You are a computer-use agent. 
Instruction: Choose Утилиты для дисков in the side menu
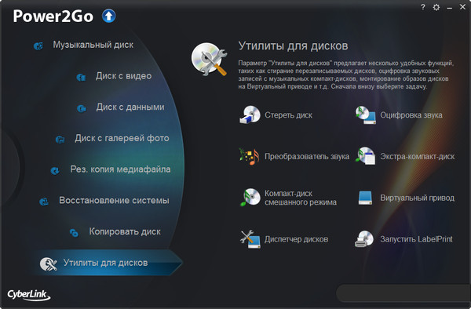[x=105, y=263]
